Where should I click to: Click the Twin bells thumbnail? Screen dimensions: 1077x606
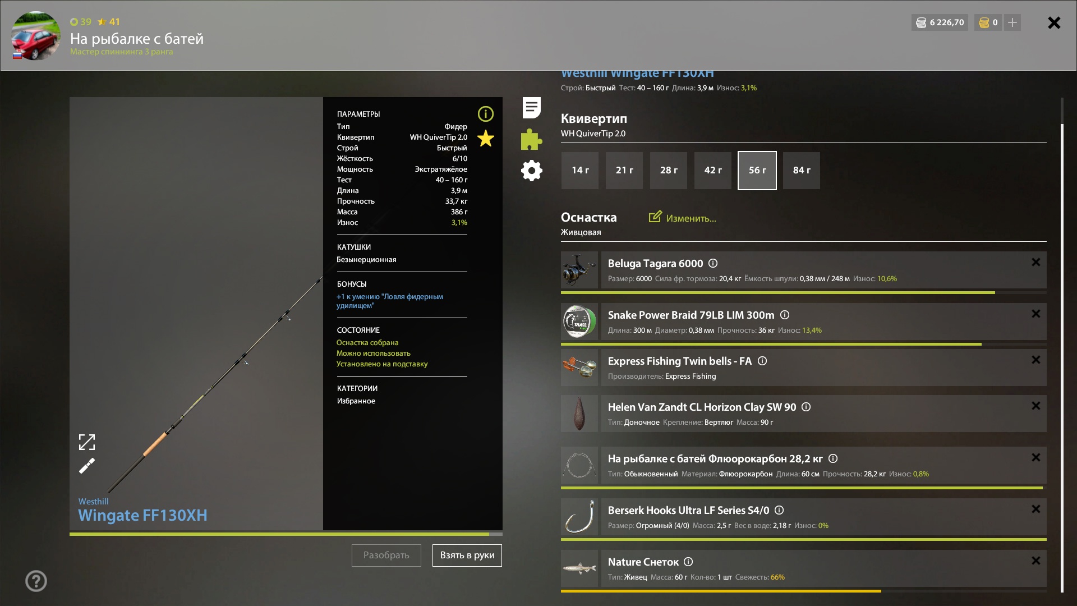click(x=579, y=368)
